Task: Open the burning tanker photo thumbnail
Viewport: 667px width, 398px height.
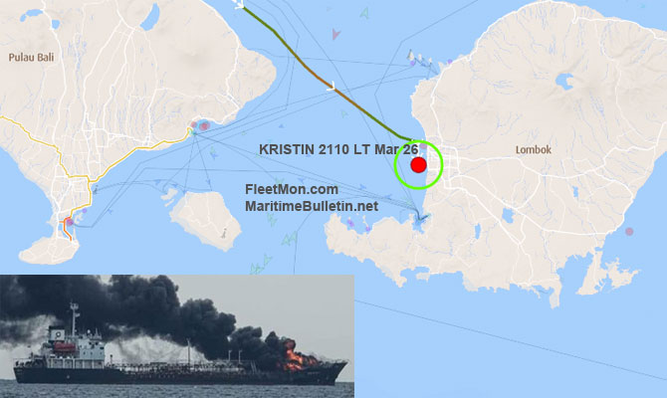Action: tap(177, 336)
